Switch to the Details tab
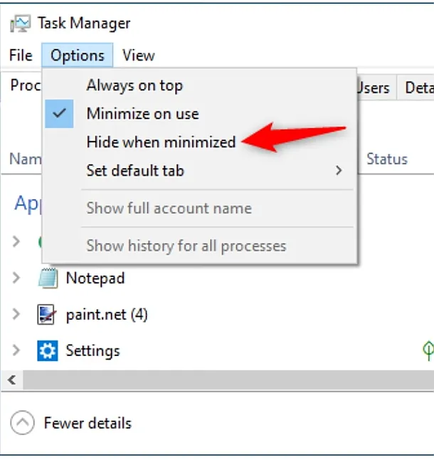This screenshot has width=434, height=460. [x=418, y=88]
